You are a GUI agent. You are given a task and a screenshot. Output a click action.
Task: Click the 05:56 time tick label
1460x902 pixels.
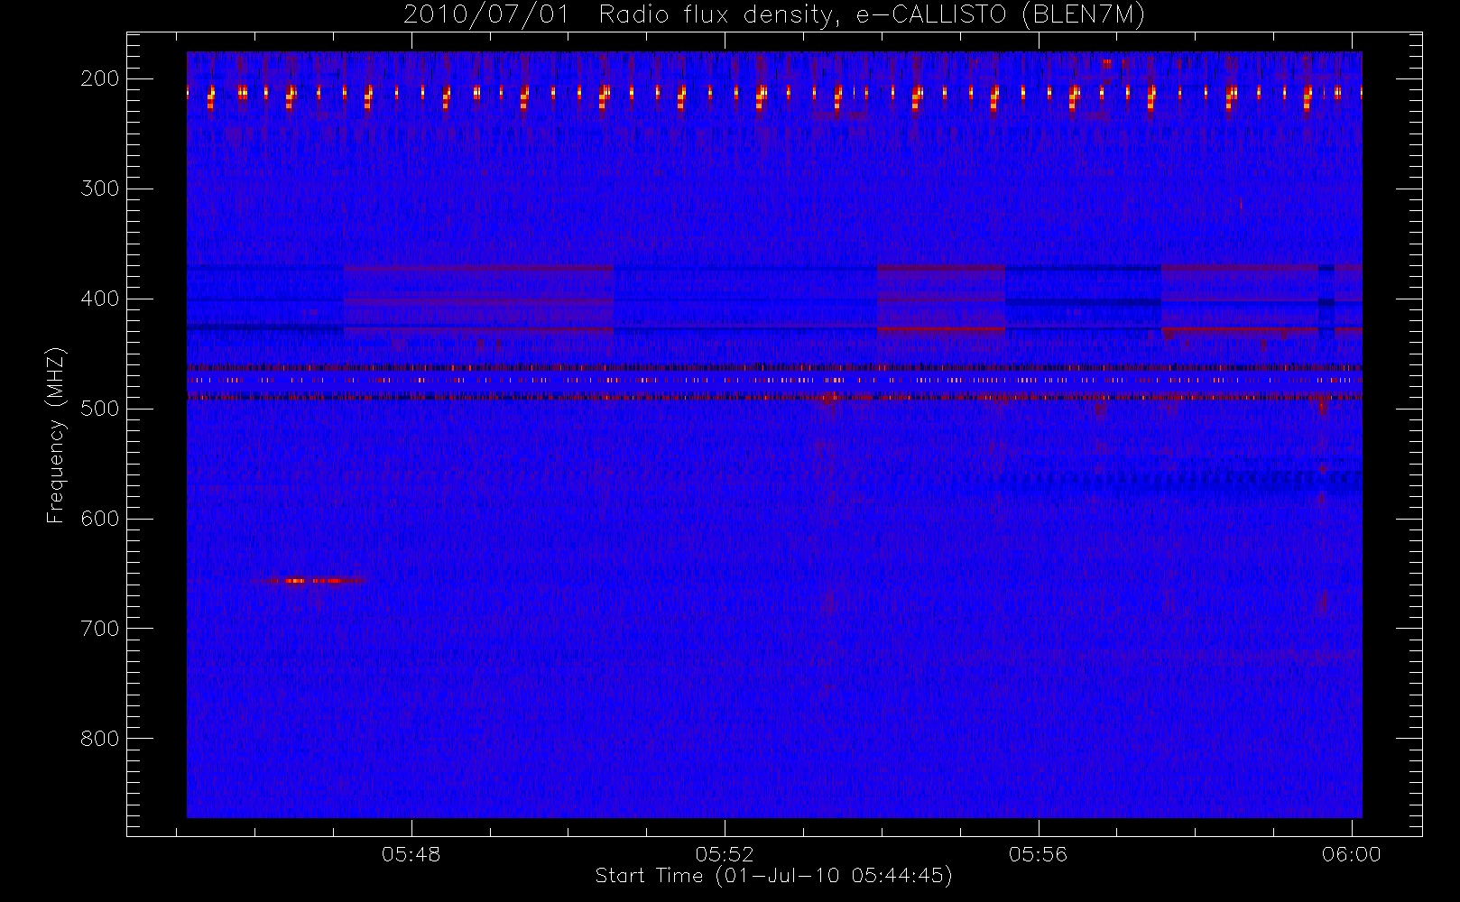click(1038, 854)
